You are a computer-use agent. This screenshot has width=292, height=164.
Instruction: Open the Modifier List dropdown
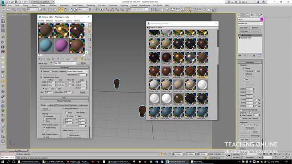point(250,24)
